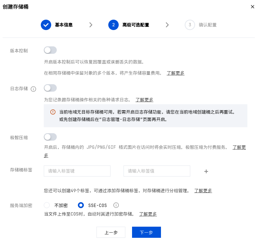Open 了解更多 link for 极智压缩
This screenshot has height=243, width=260.
(239, 147)
